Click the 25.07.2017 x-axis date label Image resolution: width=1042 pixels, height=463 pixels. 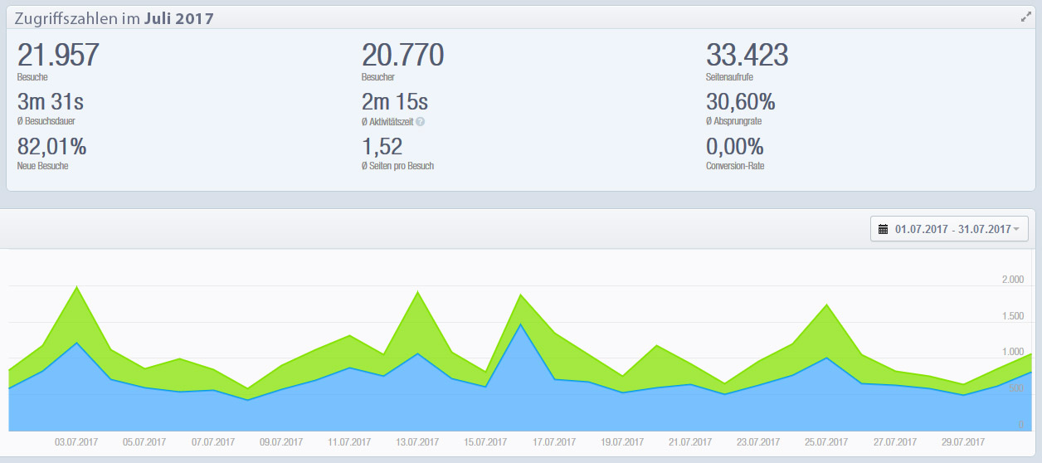pyautogui.click(x=825, y=442)
